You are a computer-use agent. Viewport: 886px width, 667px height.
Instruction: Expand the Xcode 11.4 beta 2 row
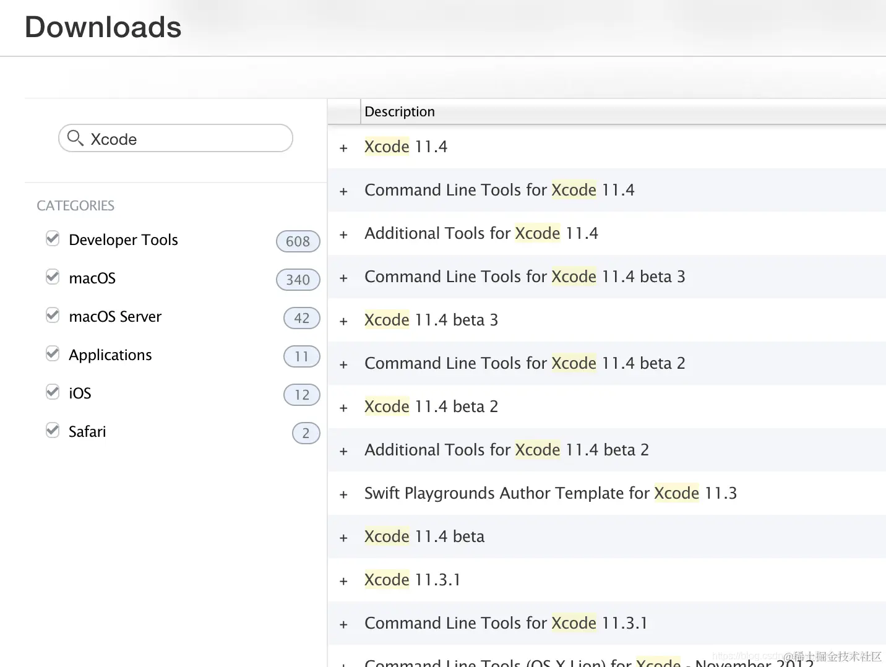point(343,408)
